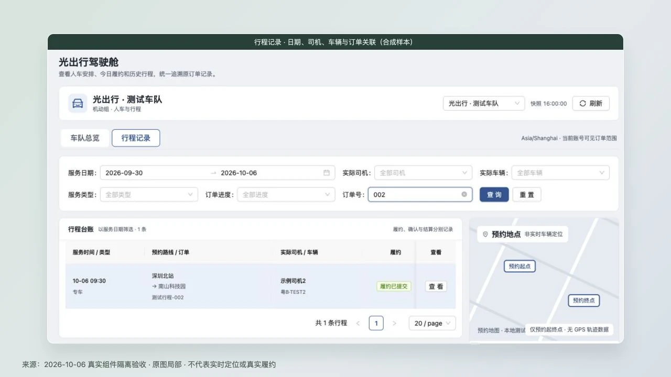Go to the next page arrow
Screen dimensions: 671x377
point(395,323)
